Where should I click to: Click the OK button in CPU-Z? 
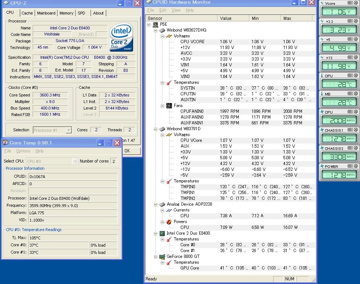(131, 151)
